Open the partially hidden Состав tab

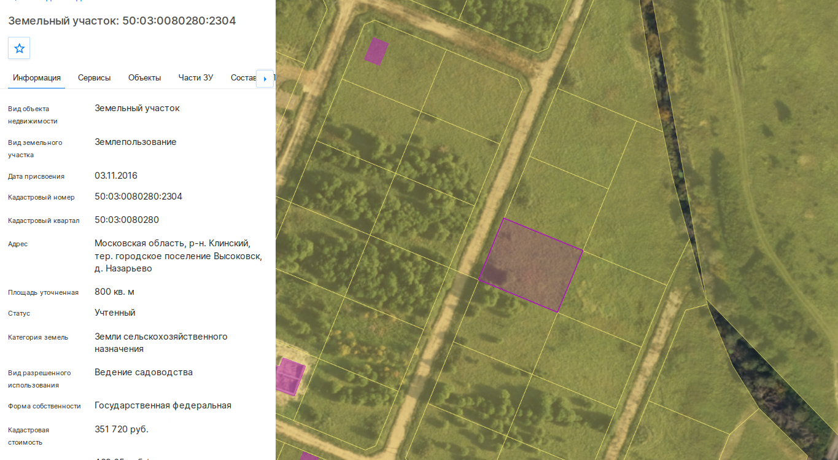point(243,78)
